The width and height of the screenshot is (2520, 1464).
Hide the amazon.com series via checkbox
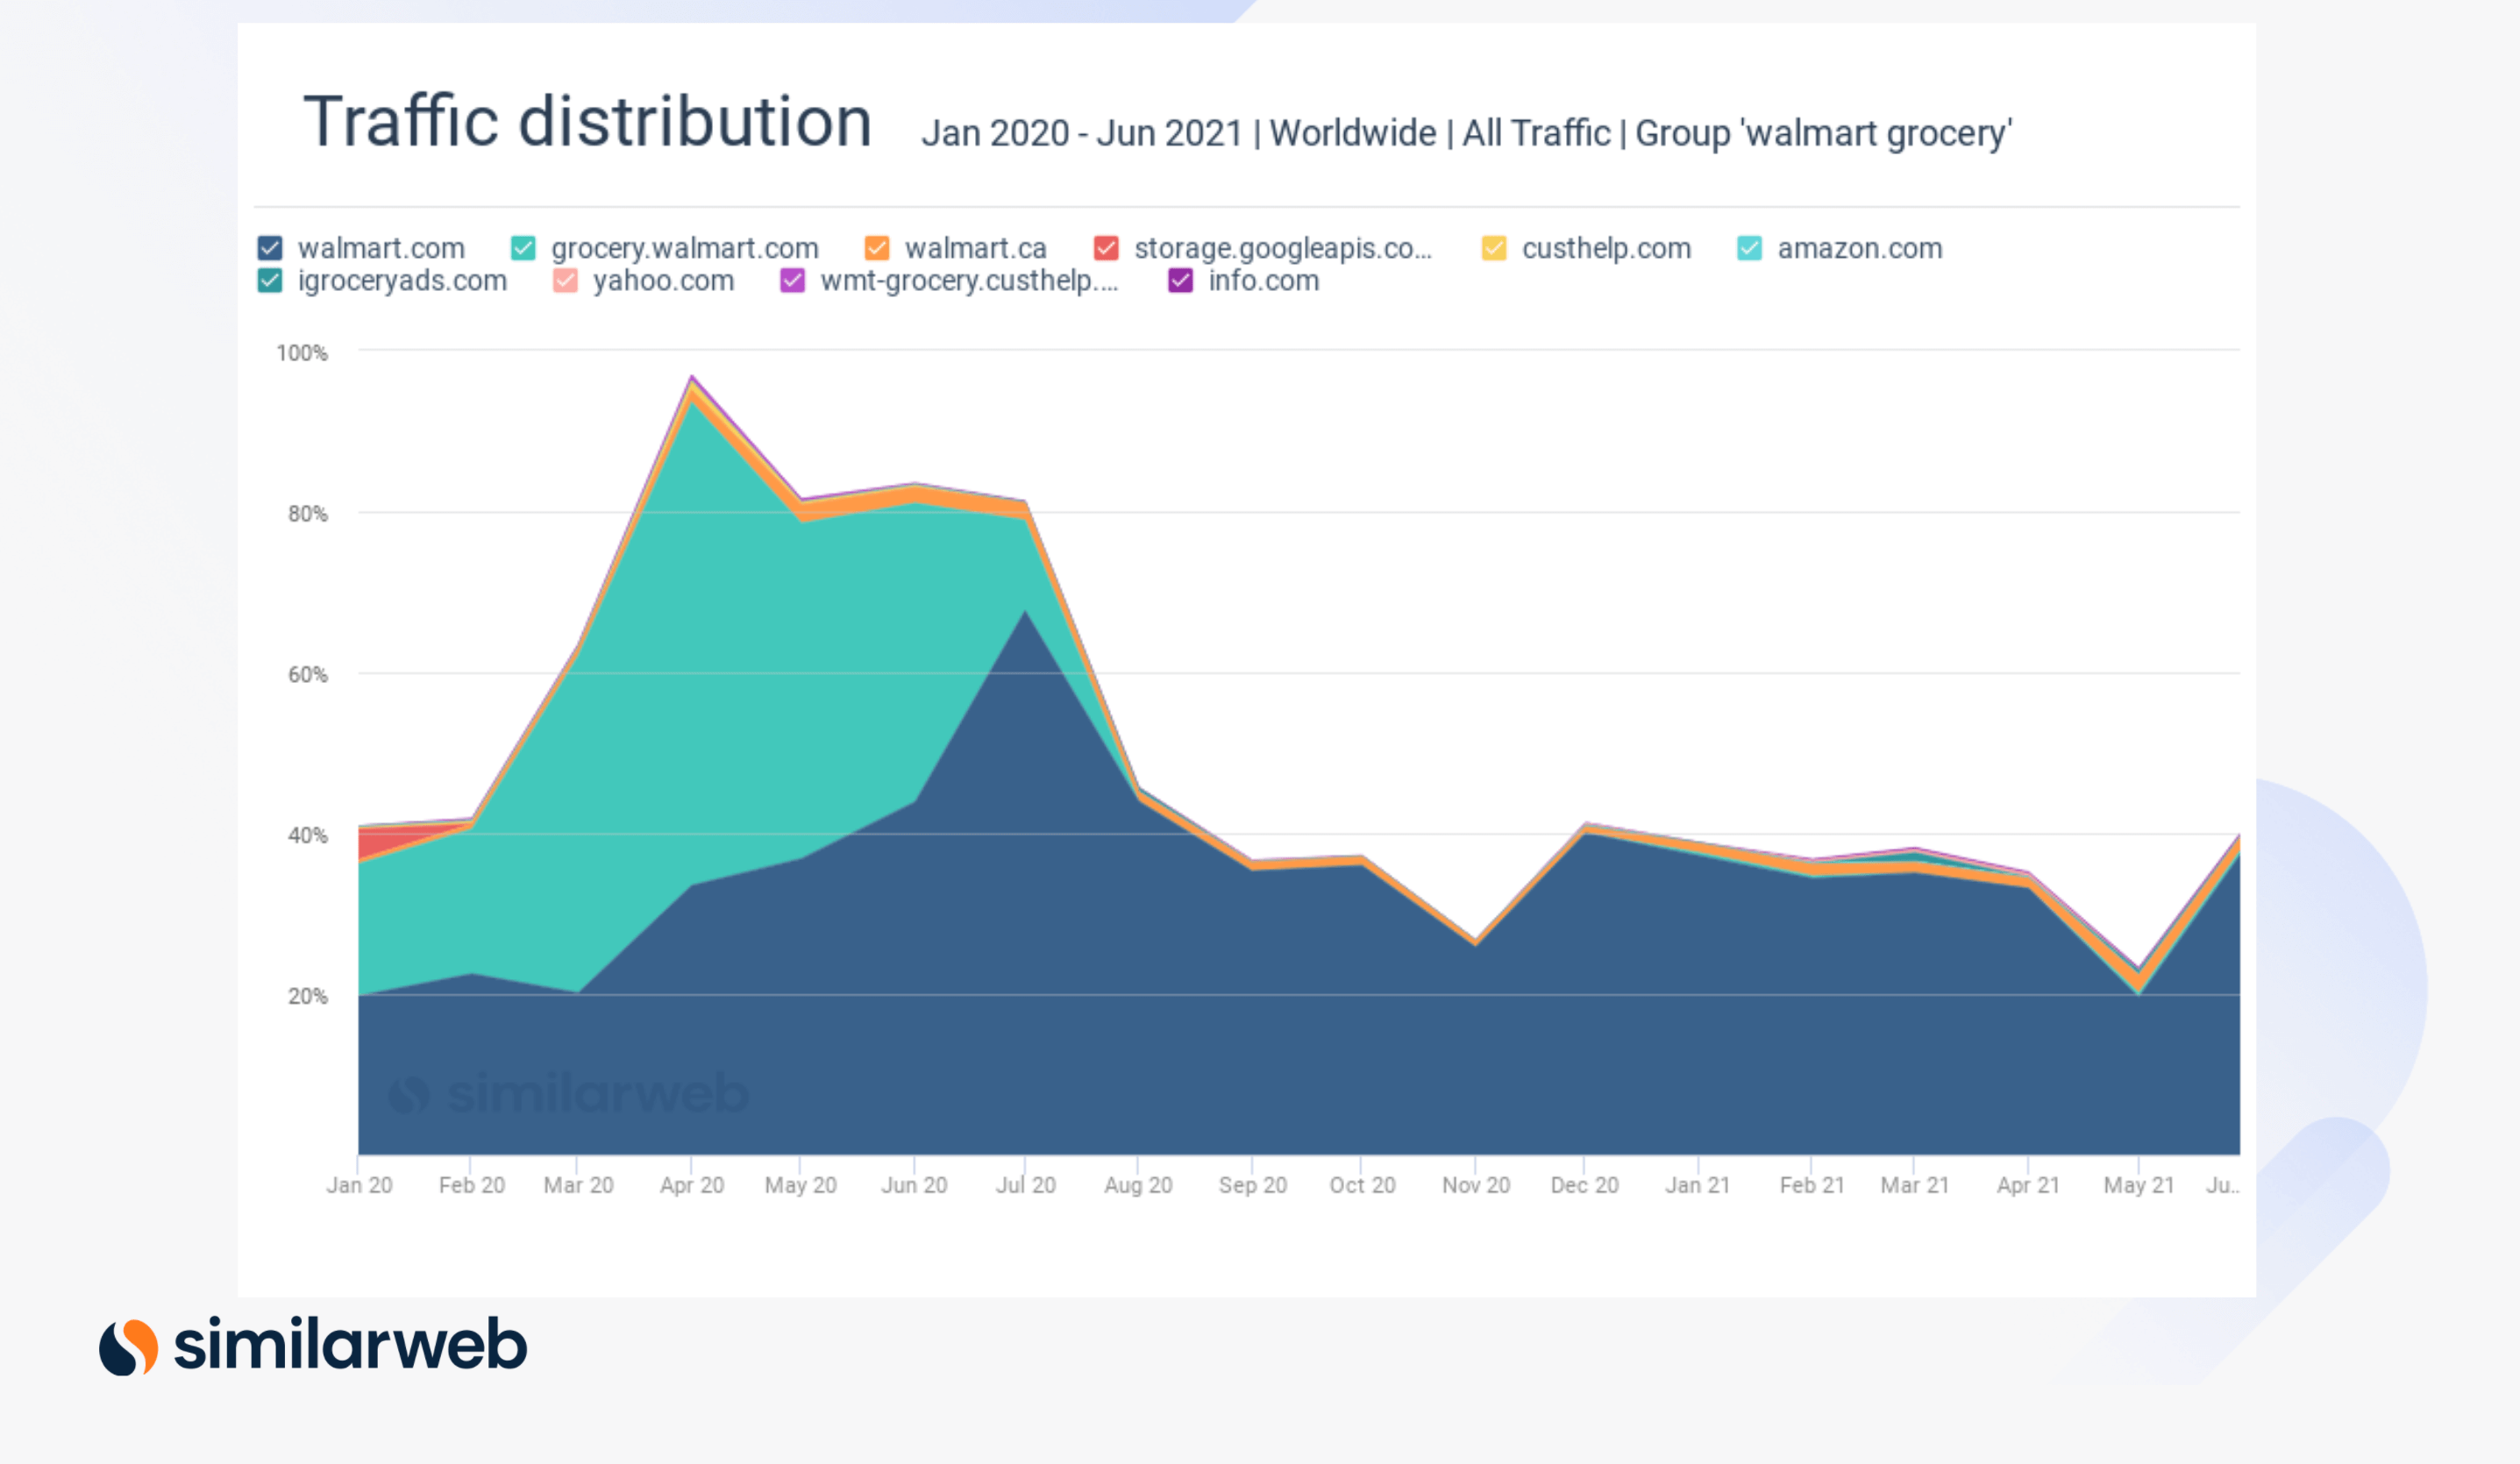click(1749, 248)
